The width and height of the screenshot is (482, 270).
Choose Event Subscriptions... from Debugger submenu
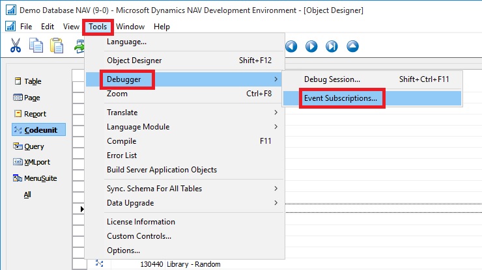pyautogui.click(x=341, y=98)
